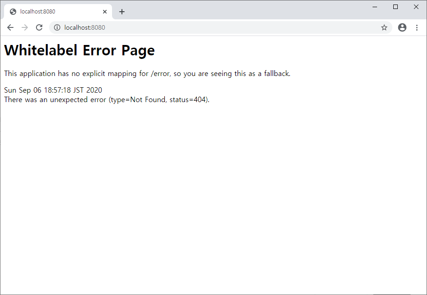Click the 'status=404' error line
This screenshot has width=427, height=295.
(107, 99)
